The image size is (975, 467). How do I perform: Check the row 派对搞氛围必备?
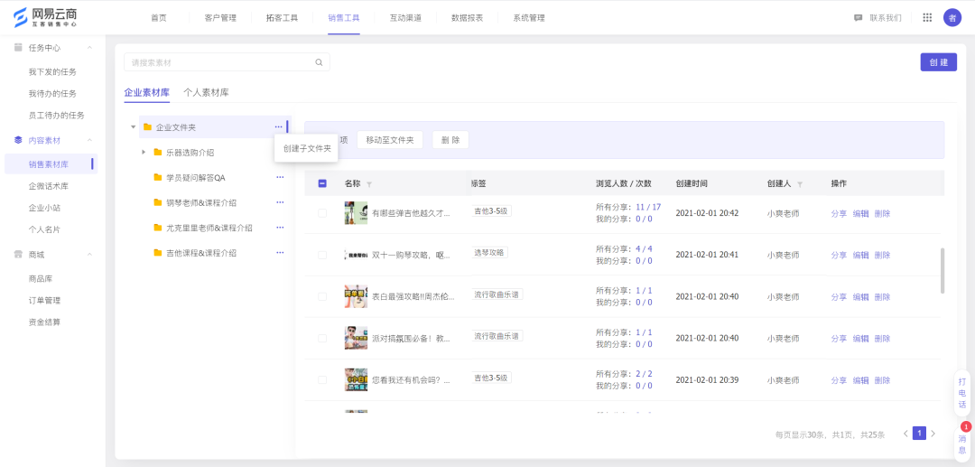(322, 338)
